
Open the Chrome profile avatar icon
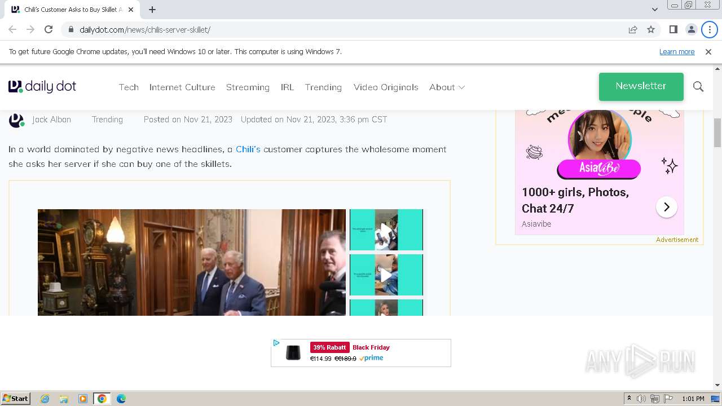pos(691,29)
